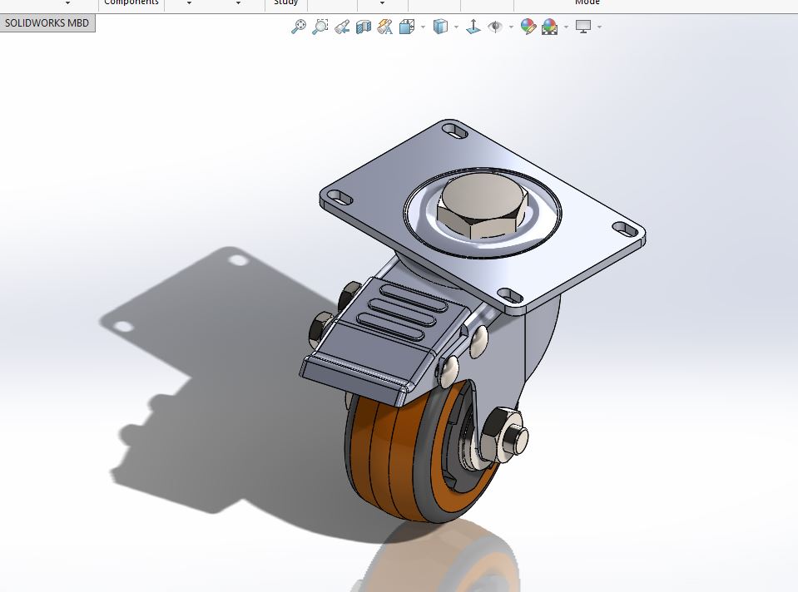Viewport: 798px width, 592px height.
Task: Open Dynamic Annotation Views
Action: [x=385, y=27]
